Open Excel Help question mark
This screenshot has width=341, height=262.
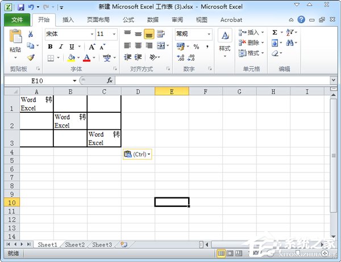(x=301, y=20)
